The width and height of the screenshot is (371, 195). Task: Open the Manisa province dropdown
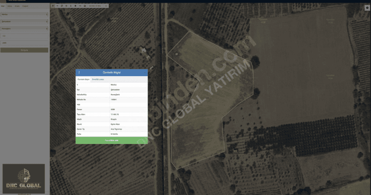pyautogui.click(x=25, y=14)
